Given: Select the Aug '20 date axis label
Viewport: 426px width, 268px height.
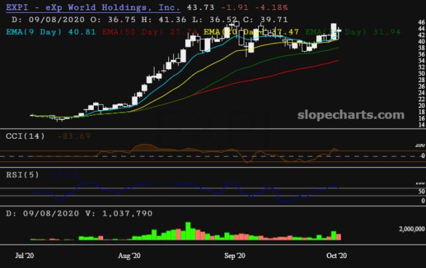Looking at the screenshot, I should [x=128, y=255].
